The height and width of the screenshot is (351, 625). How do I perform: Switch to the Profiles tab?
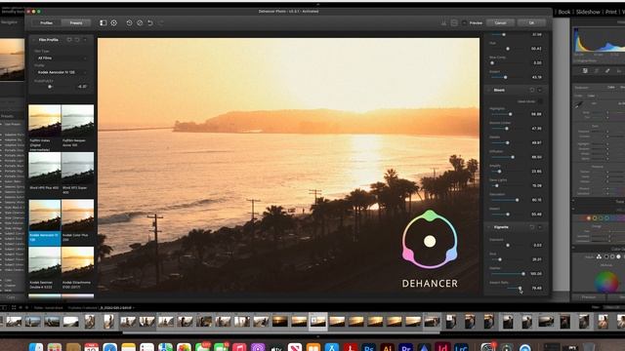46,23
